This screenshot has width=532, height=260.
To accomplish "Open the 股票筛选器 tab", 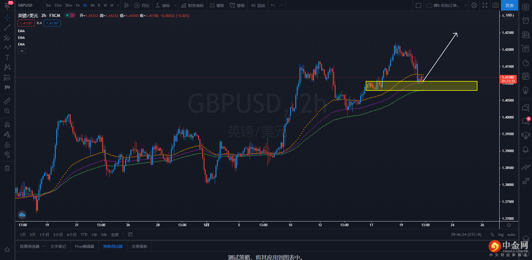I will 29,246.
